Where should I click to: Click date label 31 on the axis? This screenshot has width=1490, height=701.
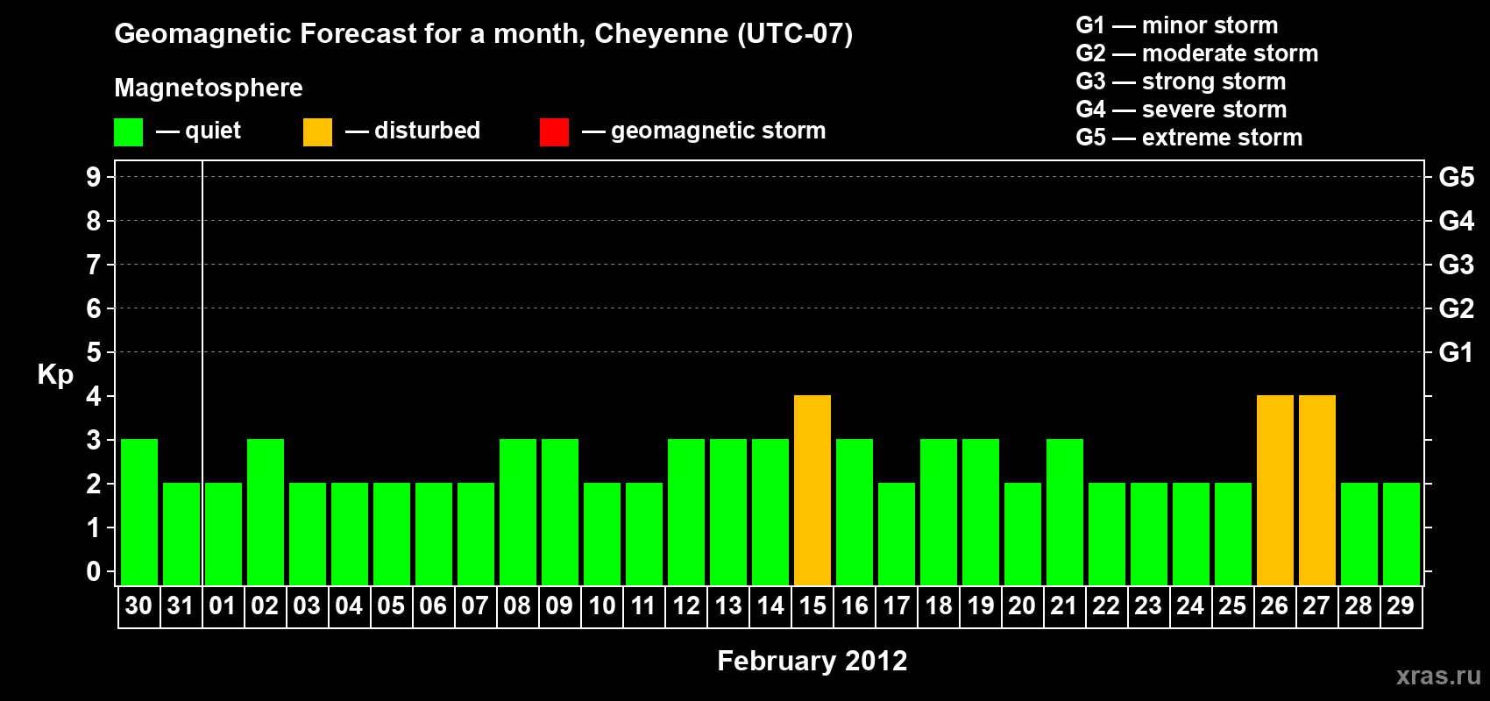[x=181, y=606]
